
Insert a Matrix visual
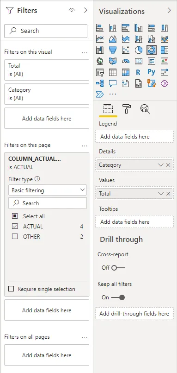coord(126,72)
